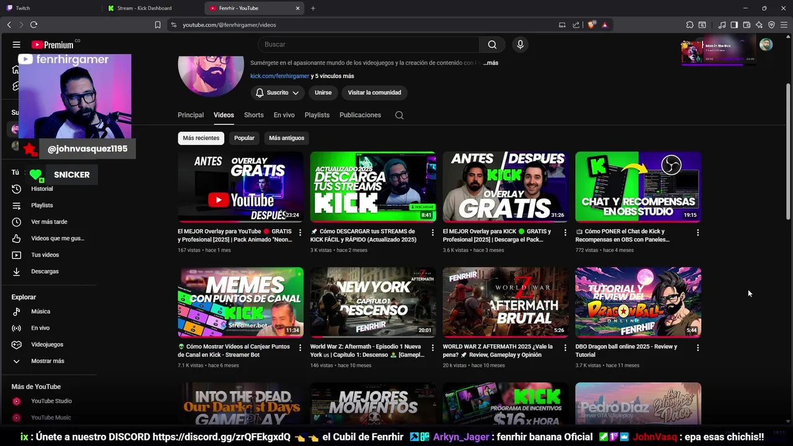Open options menu for Overlay para YouTube video

pos(300,232)
